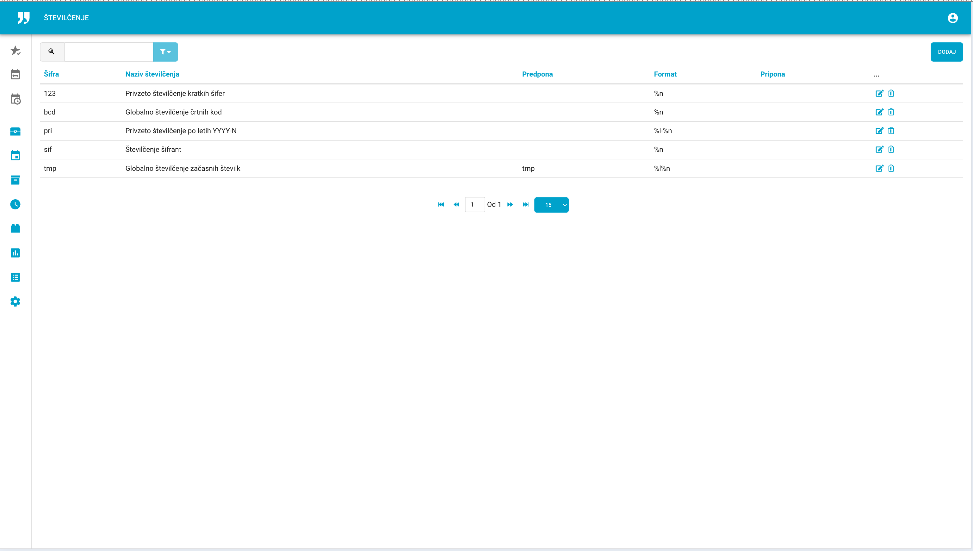Go to the last page
Screen dimensions: 973x551
pyautogui.click(x=525, y=205)
